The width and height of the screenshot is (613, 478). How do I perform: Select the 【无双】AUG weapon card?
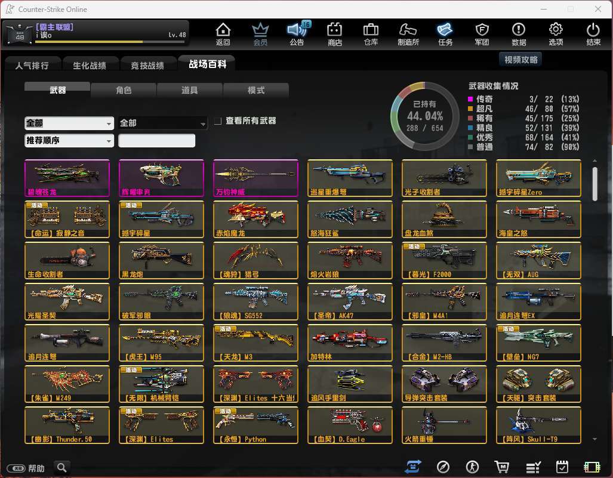click(x=538, y=260)
